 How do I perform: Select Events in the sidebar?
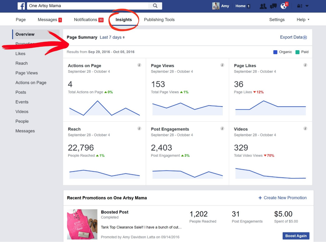pyautogui.click(x=22, y=102)
